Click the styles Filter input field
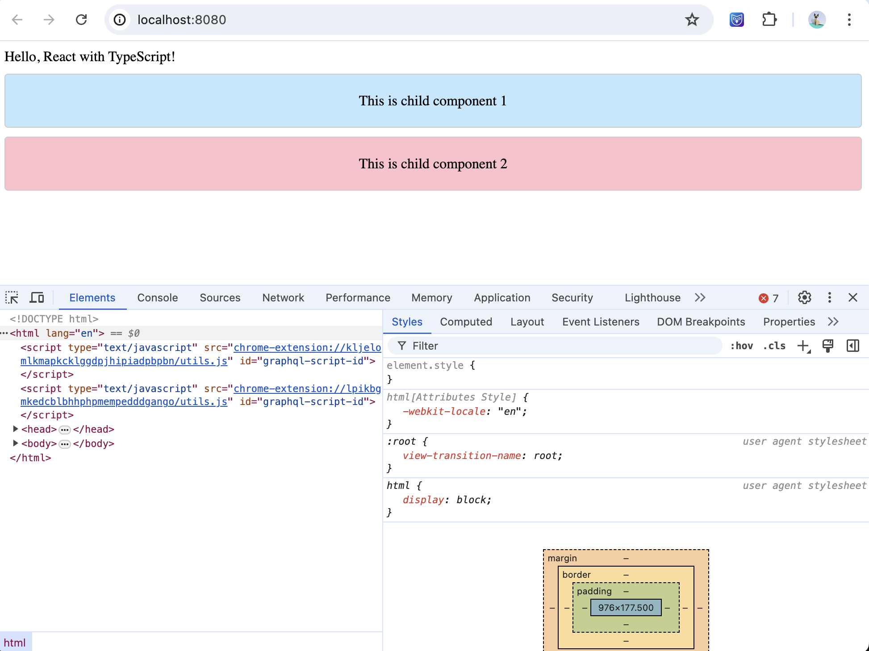The height and width of the screenshot is (651, 869). 554,346
